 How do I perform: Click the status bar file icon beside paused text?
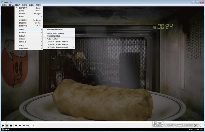point(3,130)
